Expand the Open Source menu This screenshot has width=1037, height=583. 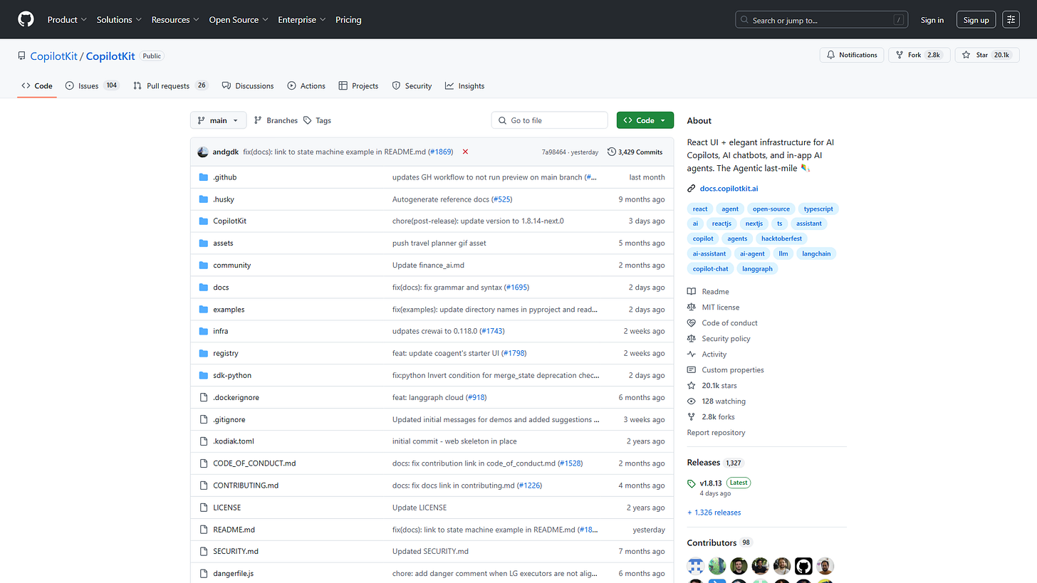point(239,20)
